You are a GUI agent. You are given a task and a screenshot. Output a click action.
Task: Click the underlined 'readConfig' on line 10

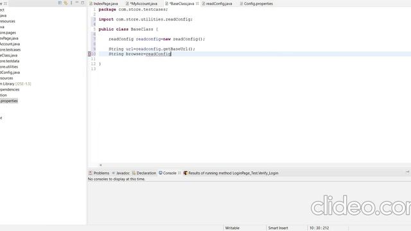[159, 54]
